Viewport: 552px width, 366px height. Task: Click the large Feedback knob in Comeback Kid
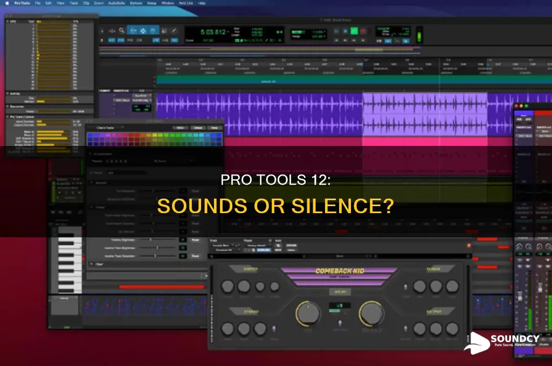(371, 313)
